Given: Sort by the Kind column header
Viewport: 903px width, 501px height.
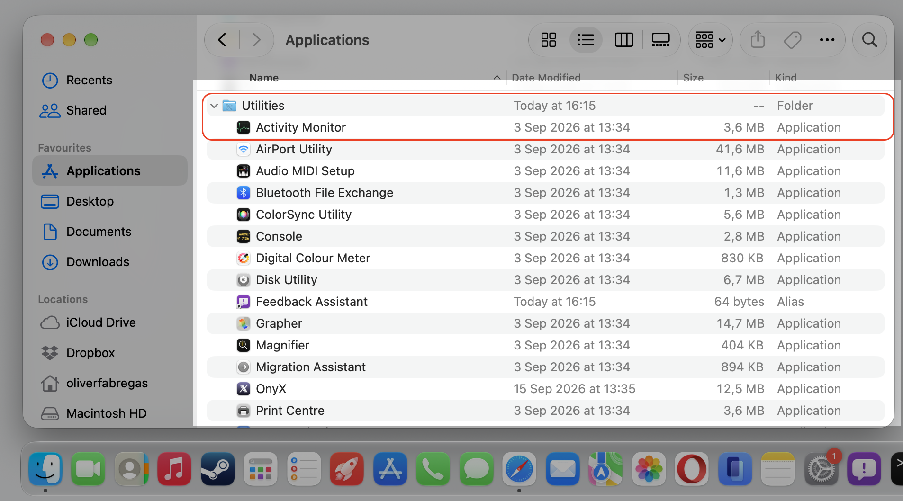Looking at the screenshot, I should click(786, 78).
